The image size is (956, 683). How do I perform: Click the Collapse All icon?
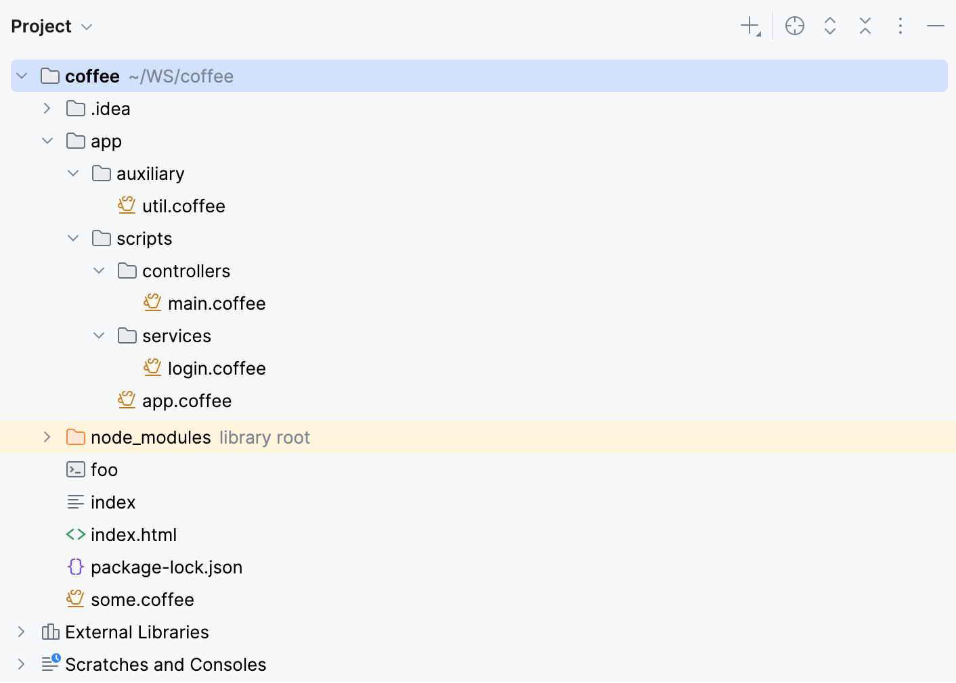point(865,25)
